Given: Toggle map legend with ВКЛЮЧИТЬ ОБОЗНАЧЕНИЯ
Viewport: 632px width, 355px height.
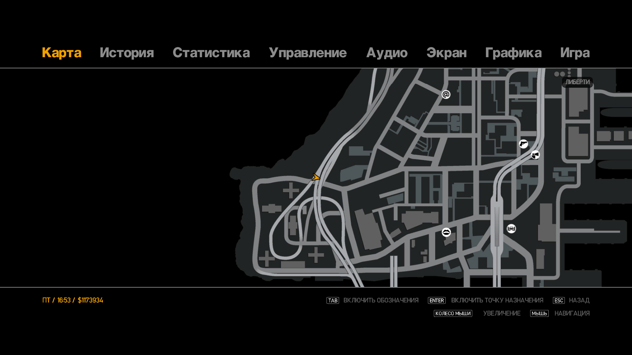Looking at the screenshot, I should pyautogui.click(x=381, y=300).
